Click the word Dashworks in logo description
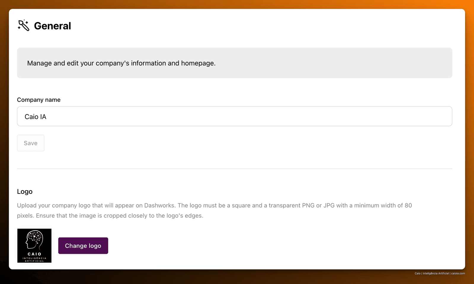This screenshot has height=284, width=474. [160, 206]
